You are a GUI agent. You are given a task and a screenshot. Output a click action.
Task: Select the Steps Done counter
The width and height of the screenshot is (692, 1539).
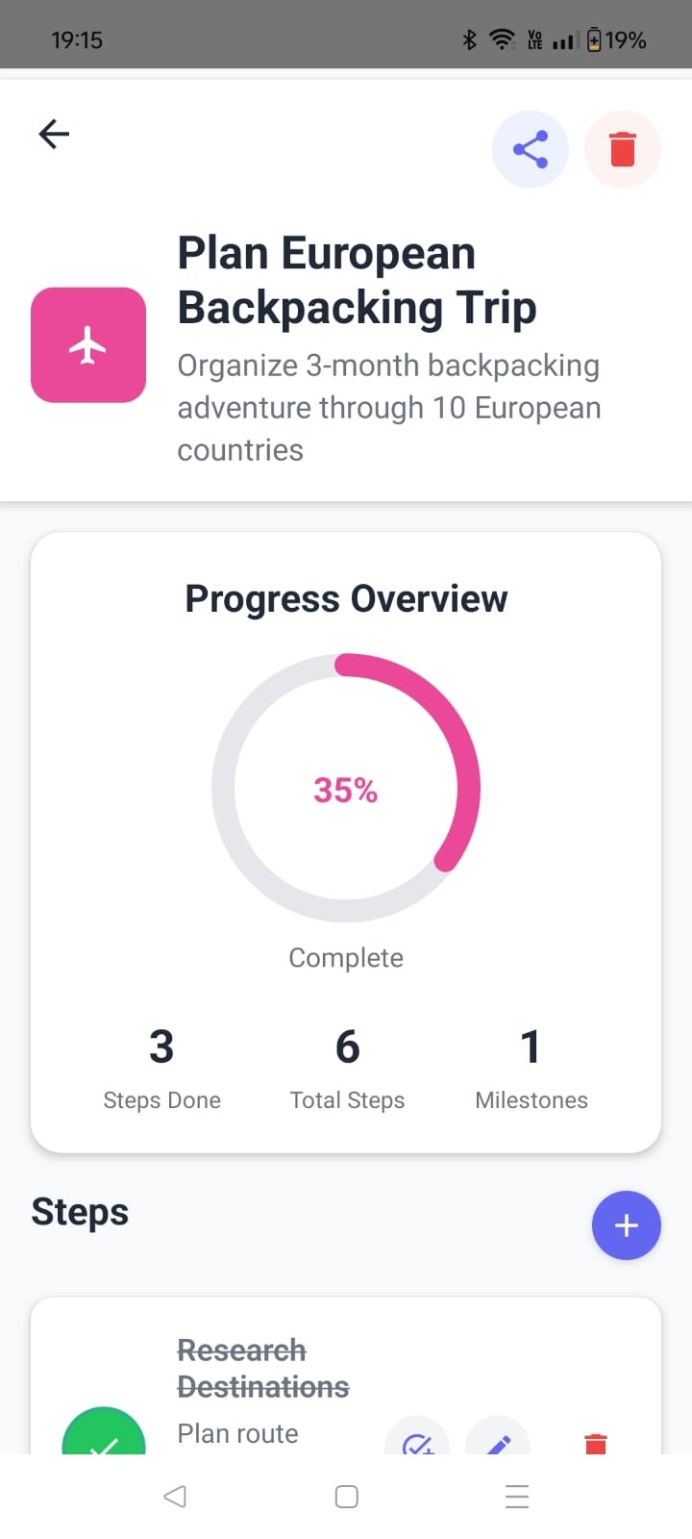click(x=161, y=1068)
